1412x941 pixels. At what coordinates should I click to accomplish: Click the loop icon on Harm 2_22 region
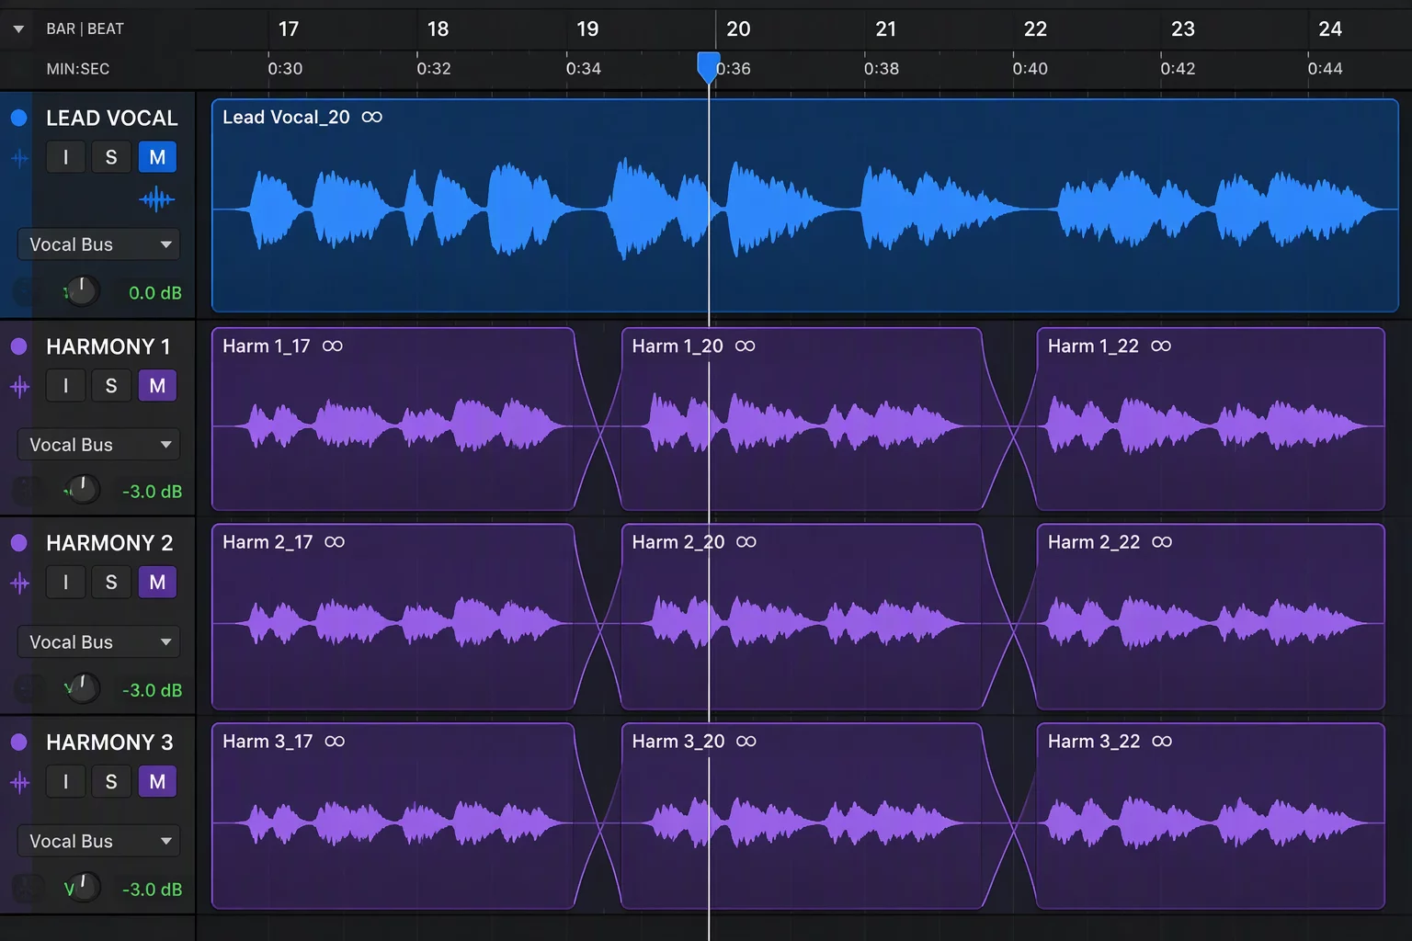point(1162,542)
